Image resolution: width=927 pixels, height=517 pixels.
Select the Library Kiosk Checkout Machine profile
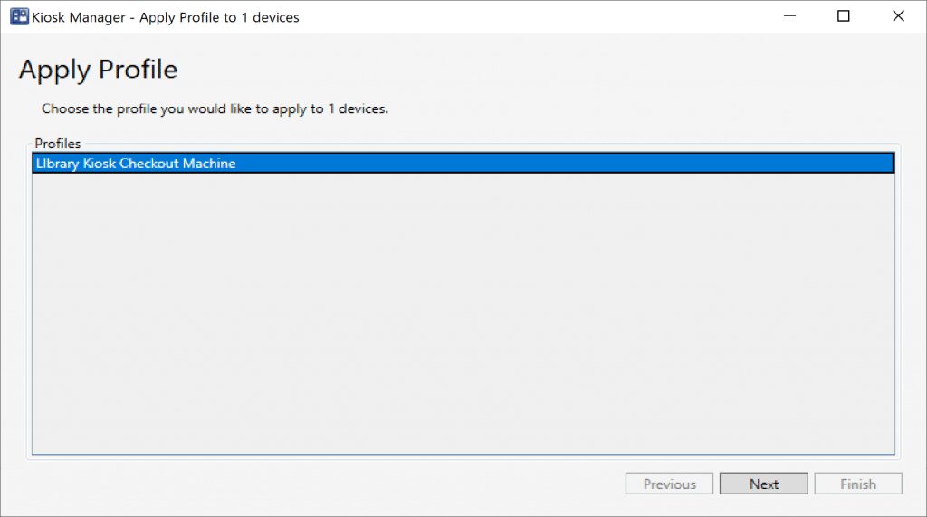[136, 164]
